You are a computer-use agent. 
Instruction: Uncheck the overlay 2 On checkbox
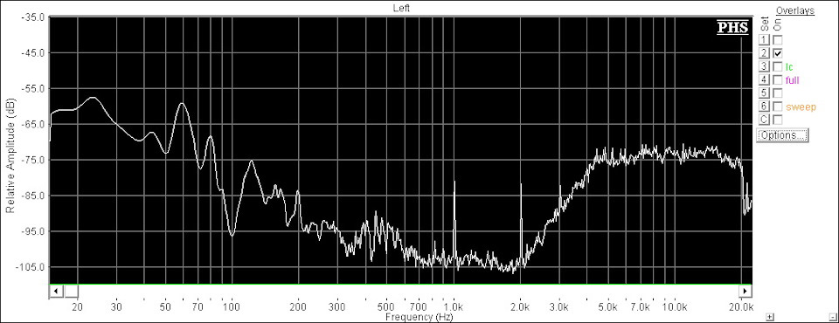778,53
